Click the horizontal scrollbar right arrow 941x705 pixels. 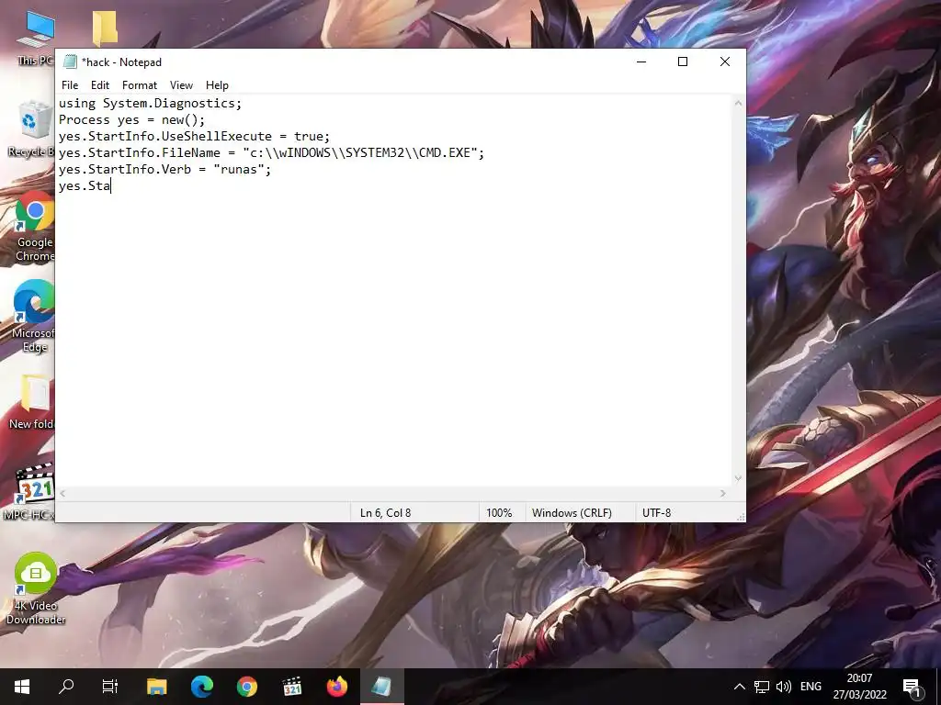pos(723,493)
